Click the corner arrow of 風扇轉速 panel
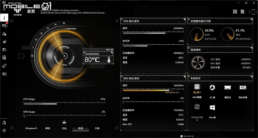Viewport: 258px width, 138px height. pos(251,48)
